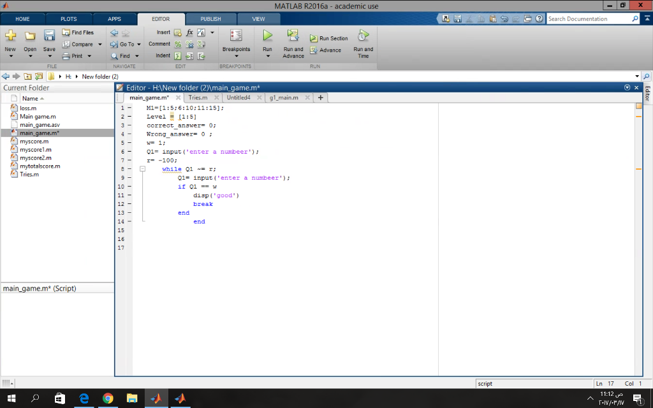Image resolution: width=653 pixels, height=408 pixels.
Task: Switch to PLOTS ribbon tab
Action: [69, 19]
